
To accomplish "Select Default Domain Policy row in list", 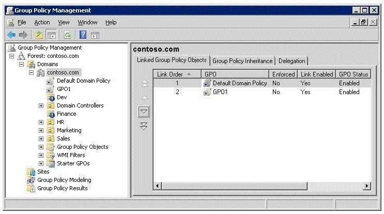I will (262, 83).
